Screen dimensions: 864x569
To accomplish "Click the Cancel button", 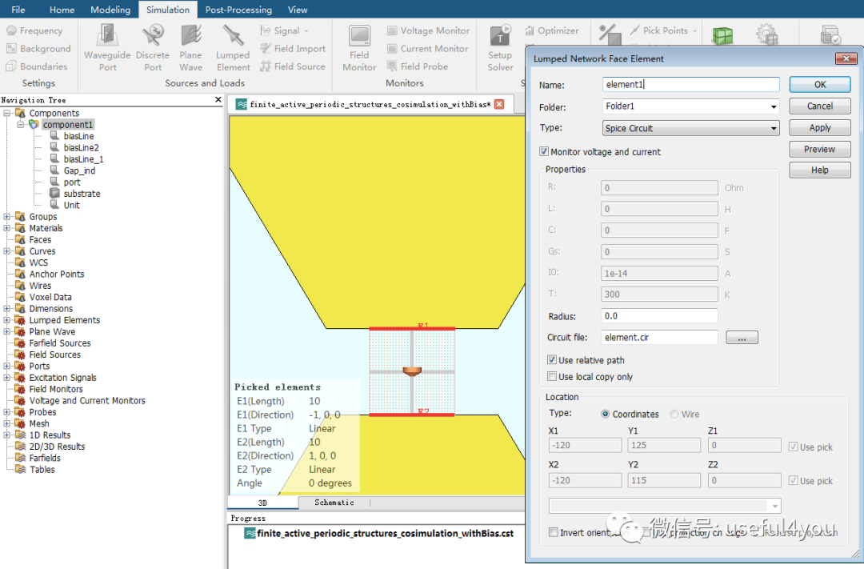I will coord(820,106).
